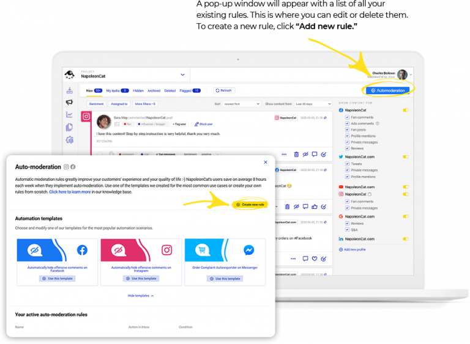This screenshot has width=470, height=344.
Task: Switch to the Deleted tab
Action: coord(170,90)
